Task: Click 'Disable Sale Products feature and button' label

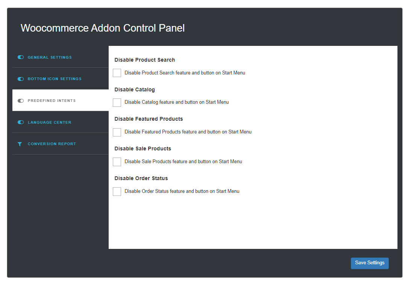Action: click(183, 161)
